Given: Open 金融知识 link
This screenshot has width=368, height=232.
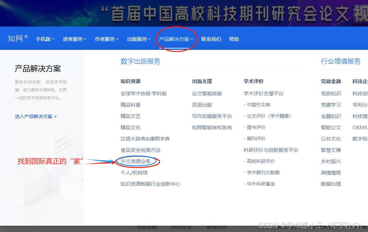Looking at the screenshot, I should 331,116.
